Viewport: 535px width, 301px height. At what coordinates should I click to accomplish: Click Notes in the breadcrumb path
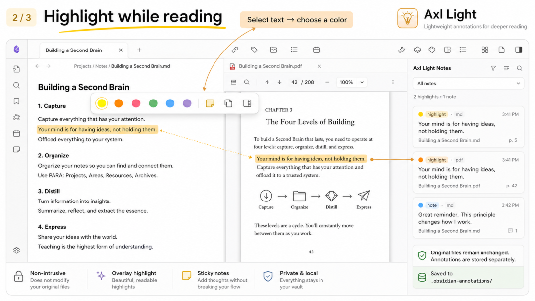tap(102, 66)
